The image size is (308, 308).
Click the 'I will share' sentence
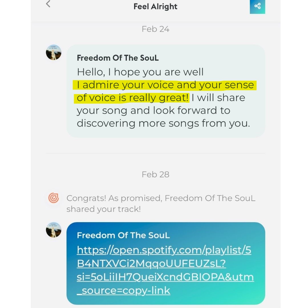tap(161, 111)
